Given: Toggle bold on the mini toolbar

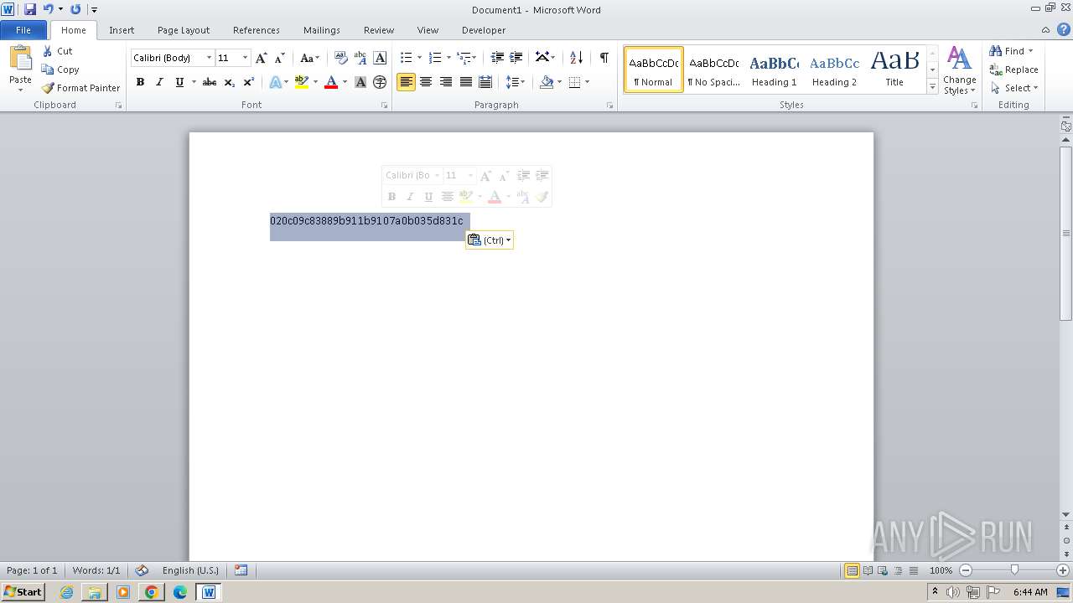Looking at the screenshot, I should 391,197.
